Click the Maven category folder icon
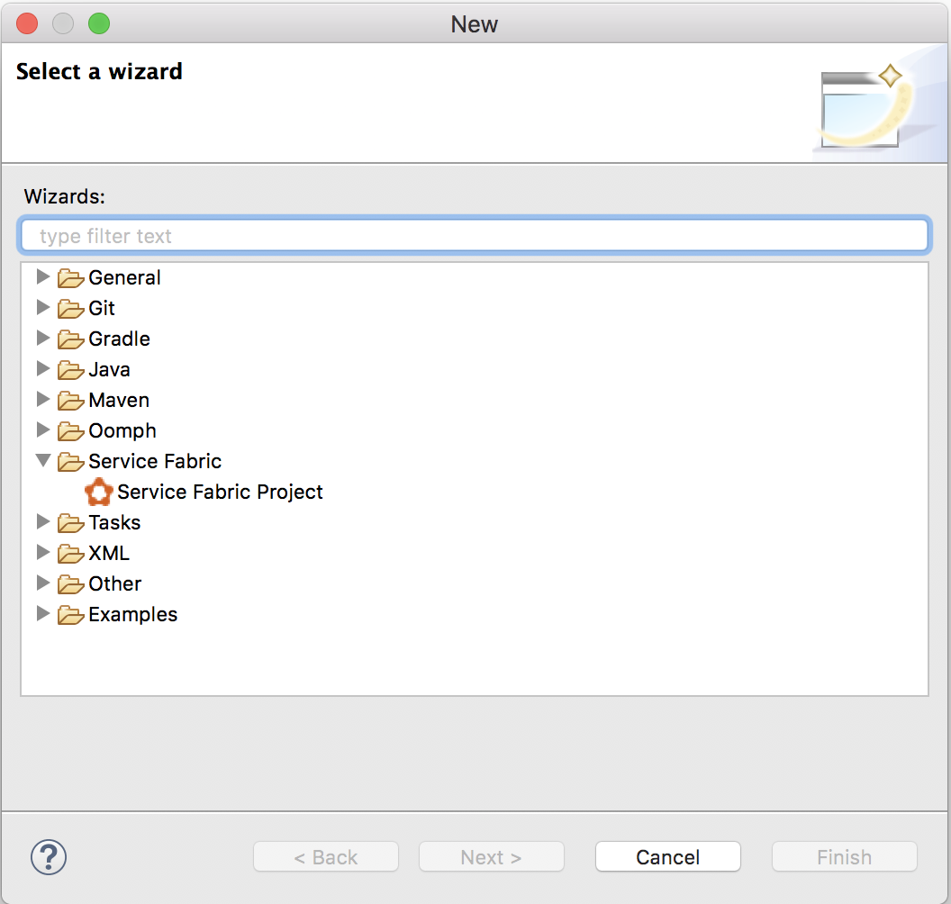 coord(70,400)
